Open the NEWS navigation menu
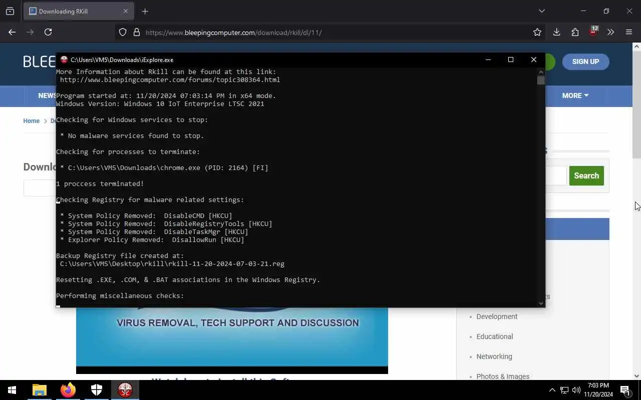The height and width of the screenshot is (400, 641). [47, 95]
